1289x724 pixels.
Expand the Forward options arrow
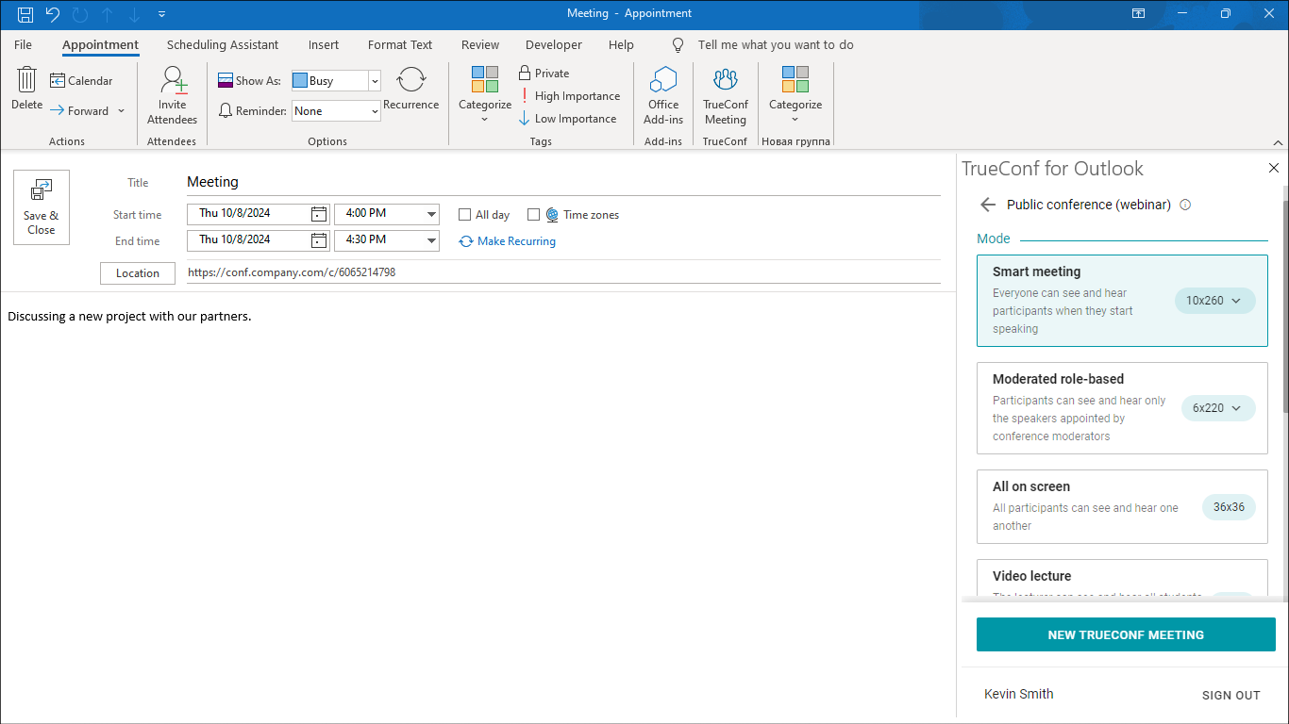pyautogui.click(x=121, y=111)
